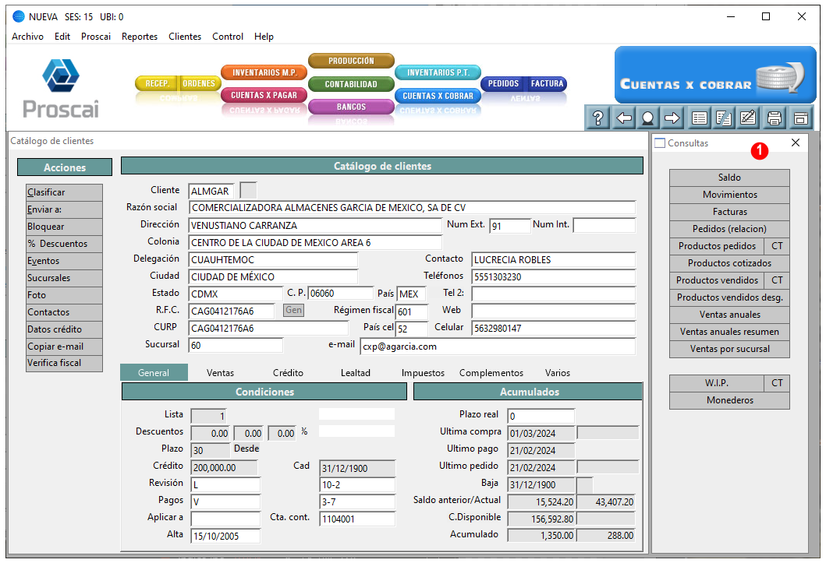
Task: Open the Edit menu
Action: [x=62, y=37]
